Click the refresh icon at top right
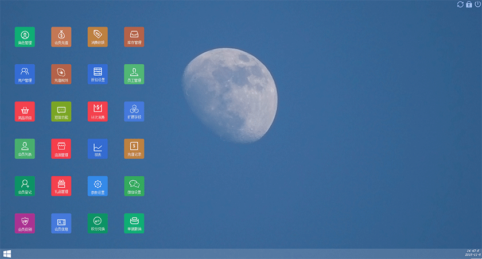482x259 pixels. (x=460, y=5)
